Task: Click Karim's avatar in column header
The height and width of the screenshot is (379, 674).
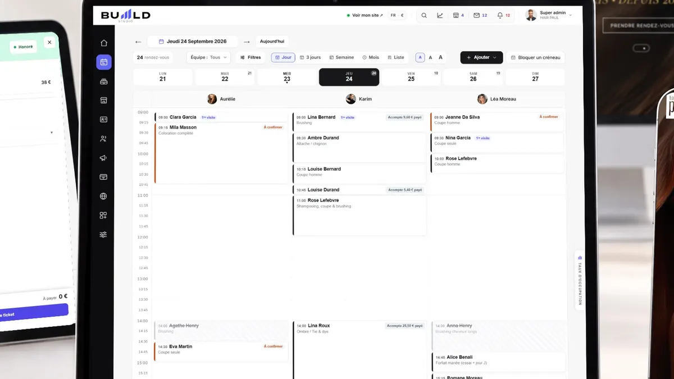Action: (x=350, y=99)
